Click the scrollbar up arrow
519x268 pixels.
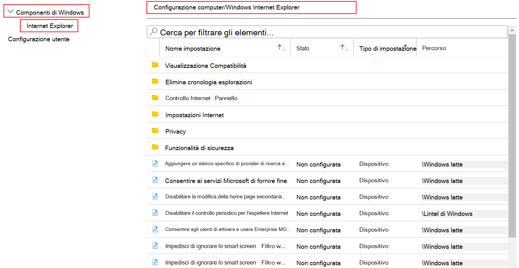point(512,30)
